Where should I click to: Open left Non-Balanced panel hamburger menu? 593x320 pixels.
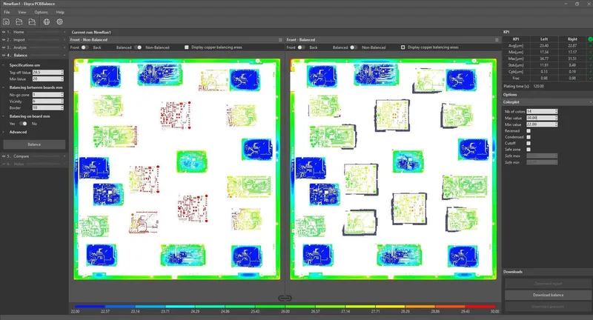tap(280, 40)
